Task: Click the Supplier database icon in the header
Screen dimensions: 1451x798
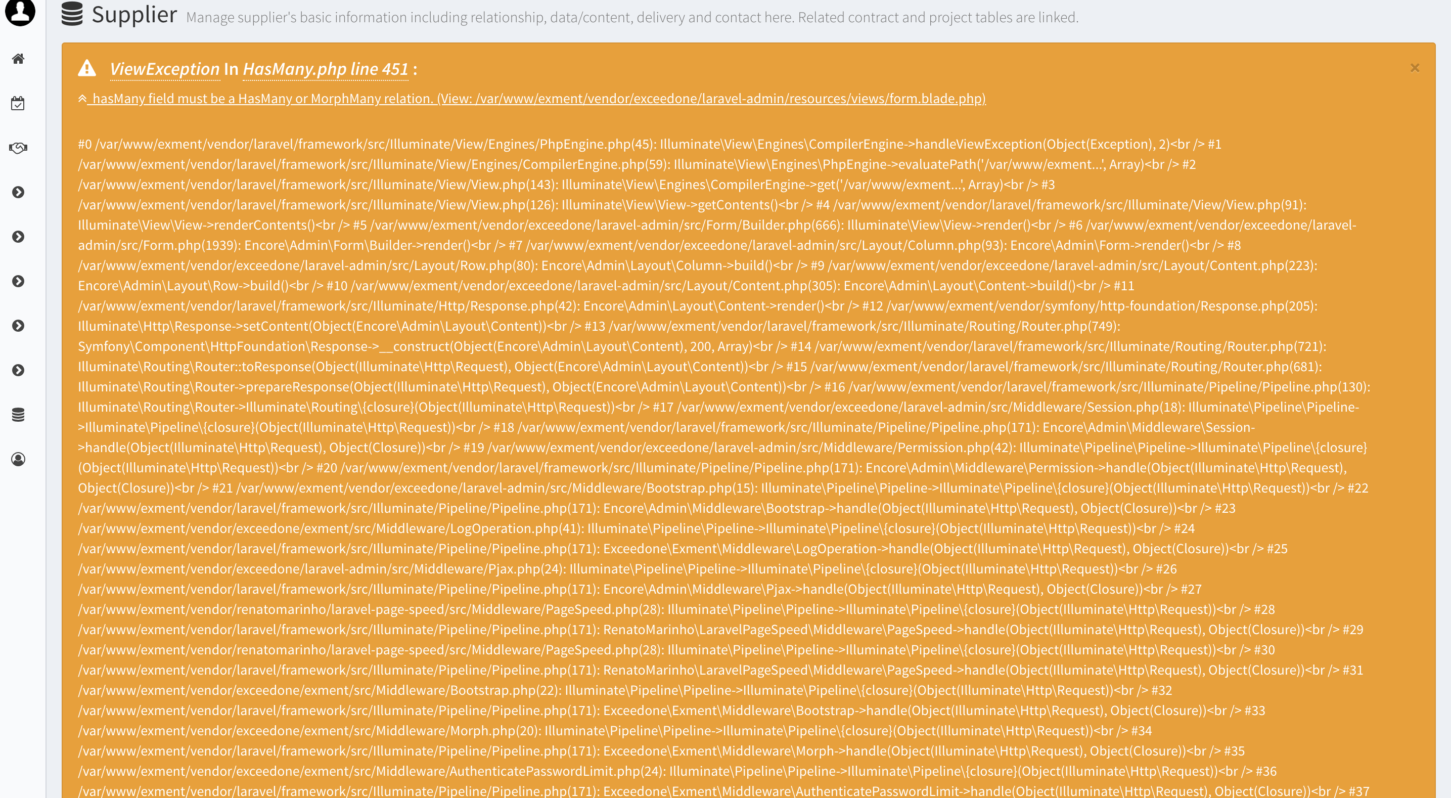Action: [72, 15]
